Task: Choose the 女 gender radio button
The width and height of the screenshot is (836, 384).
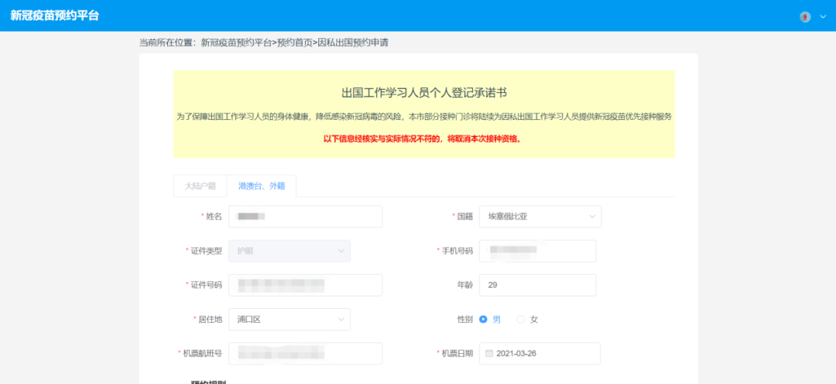Action: pos(521,319)
